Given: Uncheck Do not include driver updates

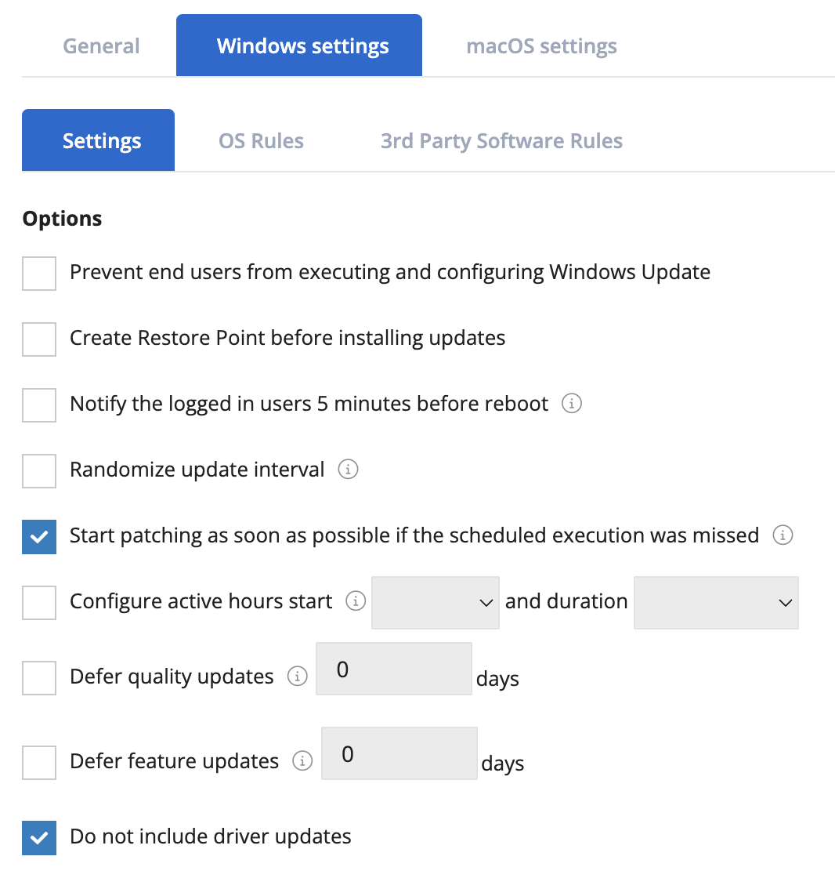Looking at the screenshot, I should point(39,838).
